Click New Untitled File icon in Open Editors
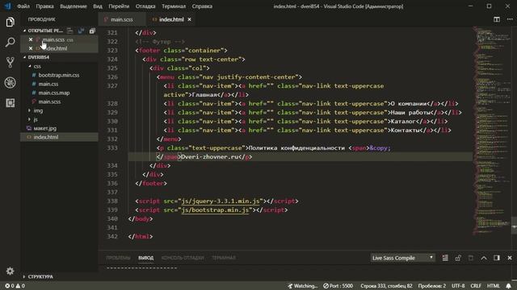 point(70,31)
